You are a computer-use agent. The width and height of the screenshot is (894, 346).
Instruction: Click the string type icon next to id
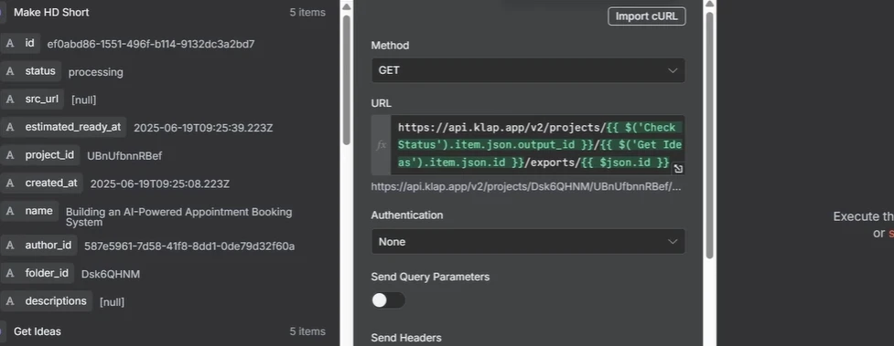[10, 43]
